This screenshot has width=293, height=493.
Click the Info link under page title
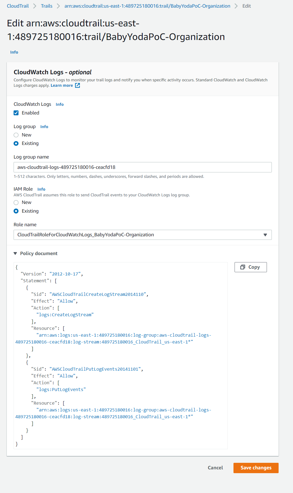(14, 52)
